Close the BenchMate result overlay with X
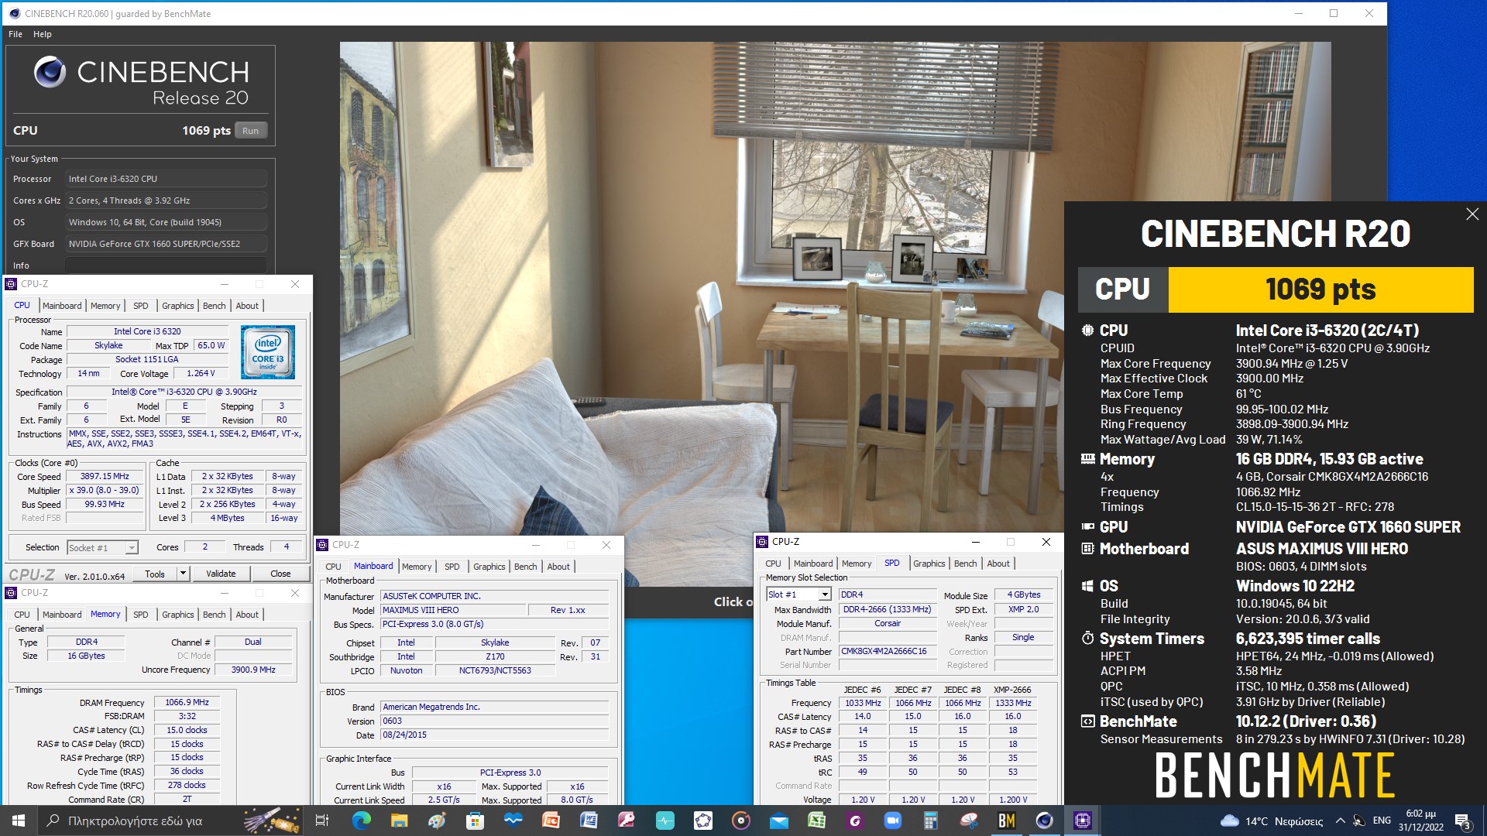 point(1472,214)
